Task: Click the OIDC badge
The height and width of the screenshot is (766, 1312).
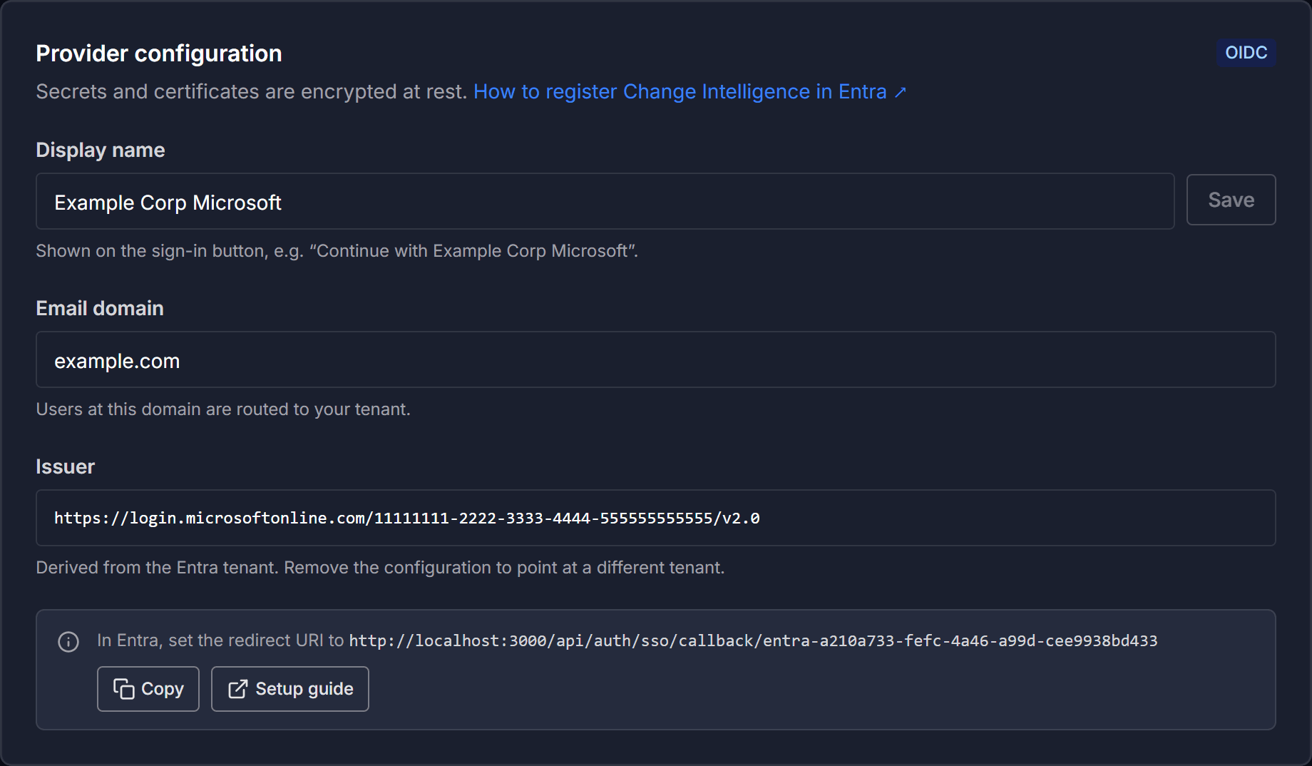Action: coord(1246,53)
